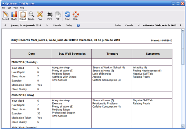186x129 pixels.
Task: Click Friday's 'Exercise' value 30
Action: pyautogui.click(x=39, y=113)
